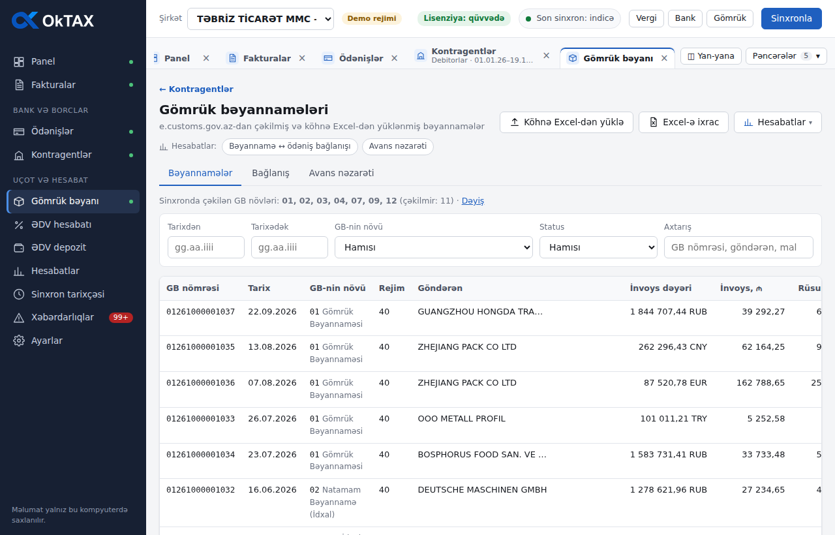Open Fakturalar in the sidebar

[x=73, y=85]
